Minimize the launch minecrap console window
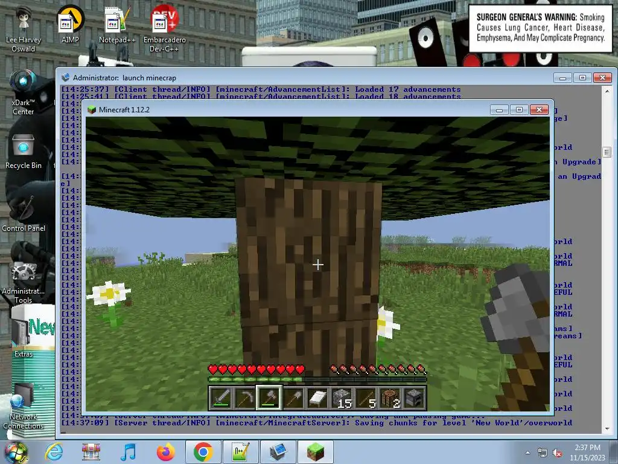This screenshot has width=618, height=464. pos(562,78)
